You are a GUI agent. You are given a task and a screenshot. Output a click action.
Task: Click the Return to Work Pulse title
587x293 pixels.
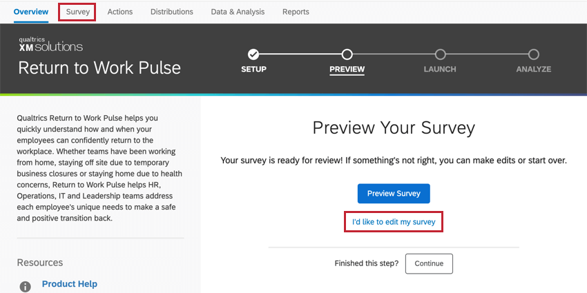(x=99, y=68)
